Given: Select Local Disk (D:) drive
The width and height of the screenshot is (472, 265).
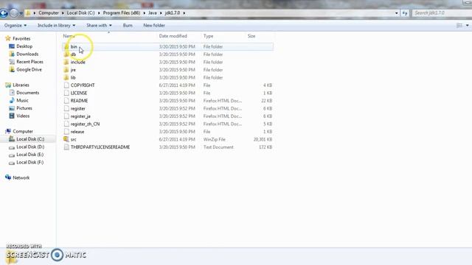Looking at the screenshot, I should (x=30, y=147).
